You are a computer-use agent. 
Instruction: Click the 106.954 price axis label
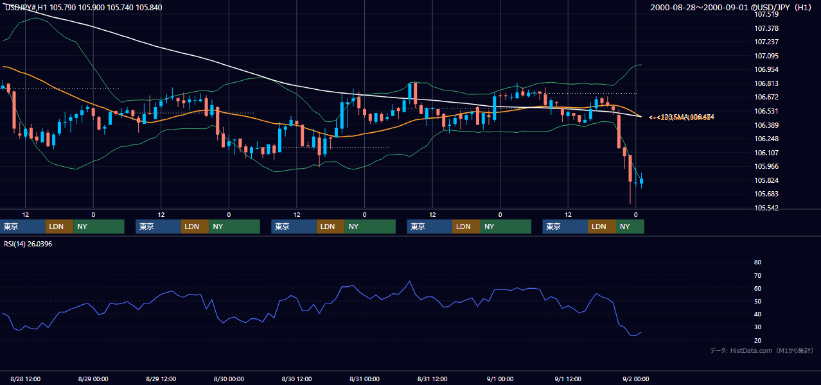tap(766, 69)
